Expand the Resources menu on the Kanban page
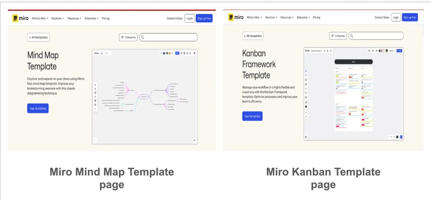The height and width of the screenshot is (200, 431). click(287, 18)
